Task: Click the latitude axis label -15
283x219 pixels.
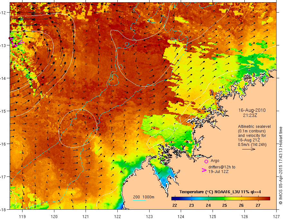Action: pyautogui.click(x=4, y=111)
